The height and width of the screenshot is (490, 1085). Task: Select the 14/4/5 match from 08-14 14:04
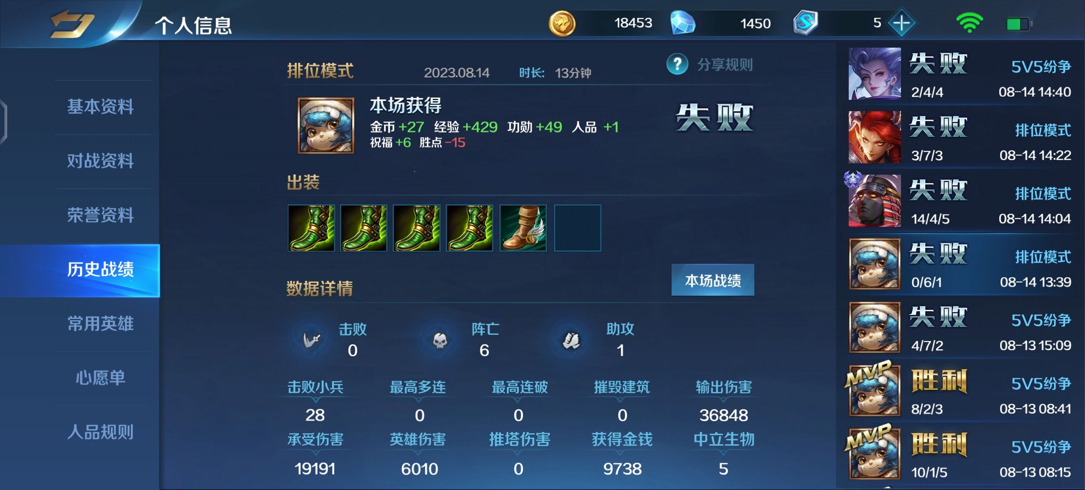[x=960, y=201]
